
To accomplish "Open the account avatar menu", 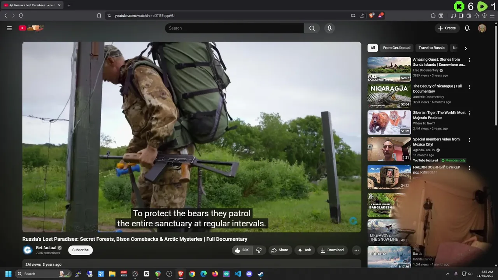I will [x=482, y=28].
